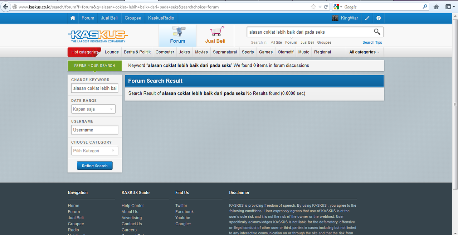The image size is (458, 235).
Task: Open footer Facebook link
Action: tap(185, 212)
